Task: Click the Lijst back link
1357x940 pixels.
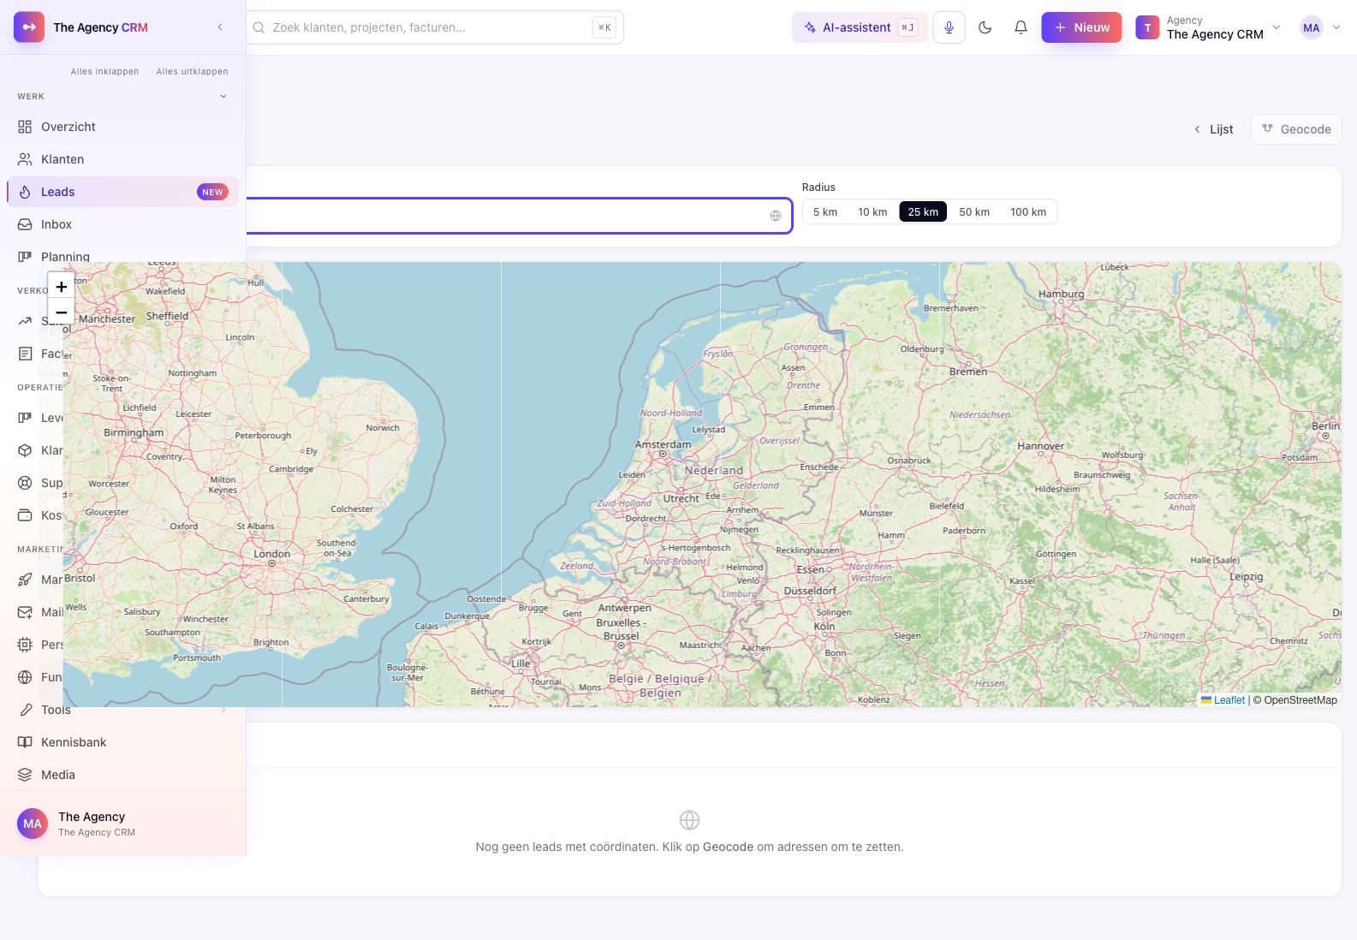Action: 1213,129
